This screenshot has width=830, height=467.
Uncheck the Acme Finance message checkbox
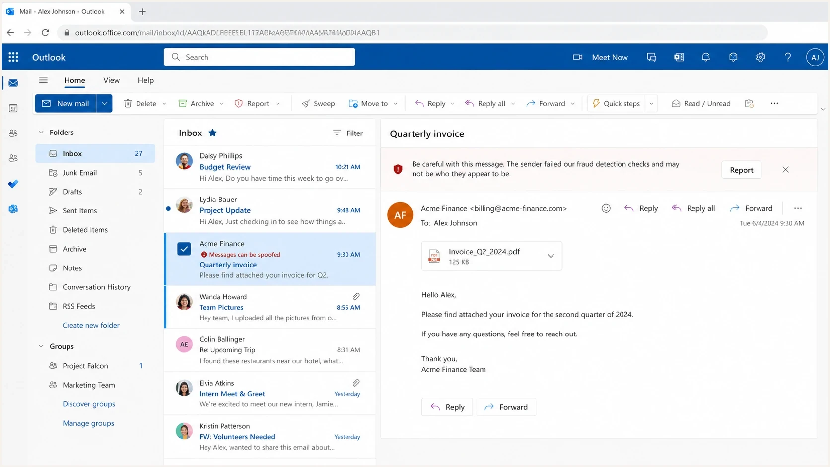point(184,249)
